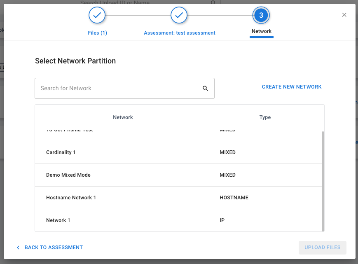Select Hostname Network 1 from the list
Viewport: 358px width, 264px height.
[x=123, y=197]
